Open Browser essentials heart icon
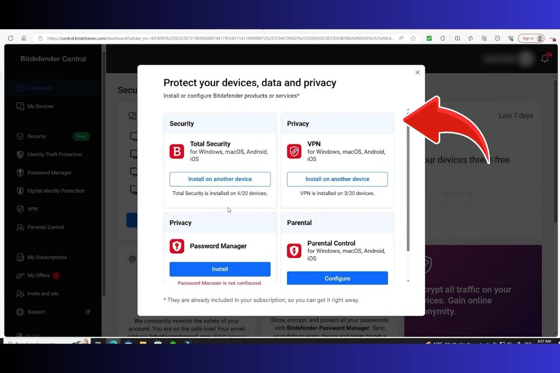This screenshot has height=373, width=560. [511, 38]
